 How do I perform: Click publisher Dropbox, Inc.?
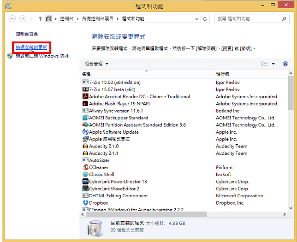click(x=230, y=203)
